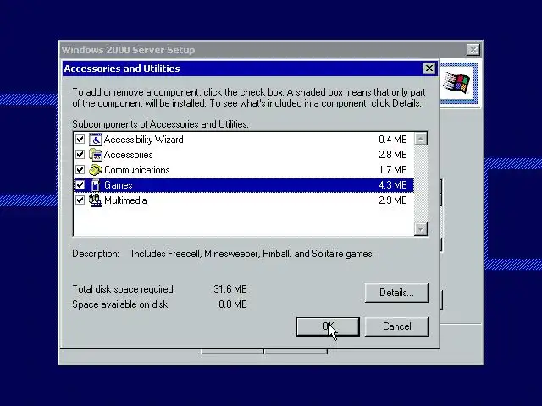The image size is (542, 406).
Task: Click the Windows flag logo in Setup window
Action: [457, 83]
